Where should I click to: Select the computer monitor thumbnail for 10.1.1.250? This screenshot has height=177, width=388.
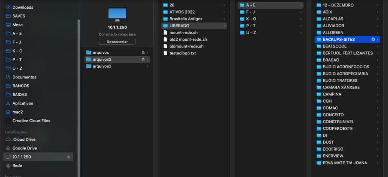point(117,14)
